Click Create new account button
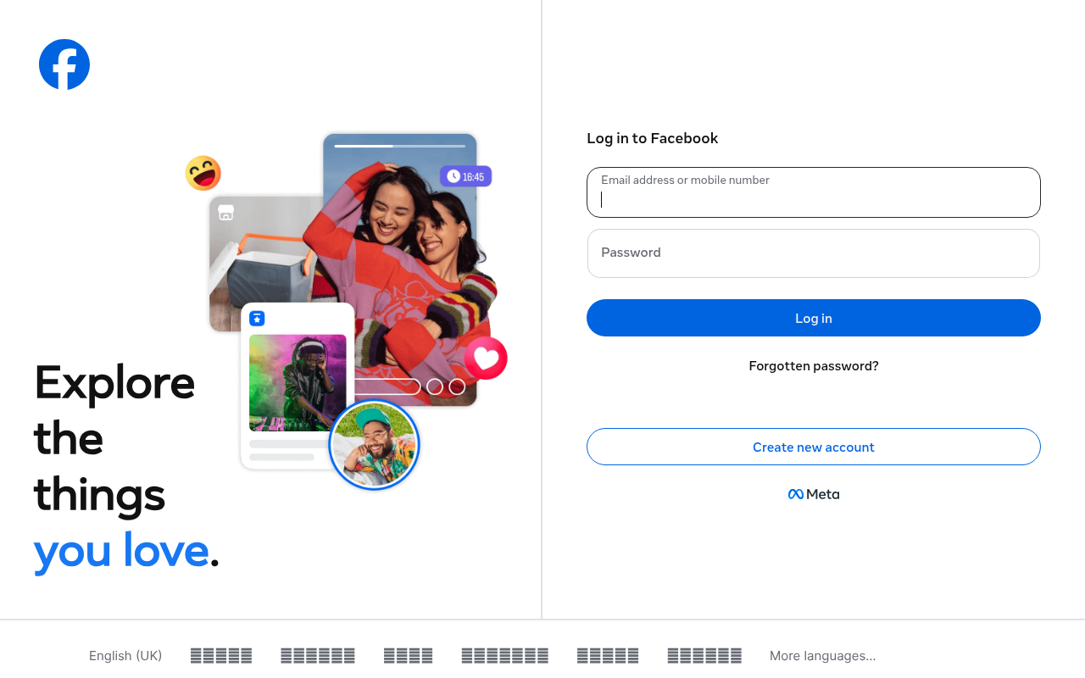 pos(814,447)
